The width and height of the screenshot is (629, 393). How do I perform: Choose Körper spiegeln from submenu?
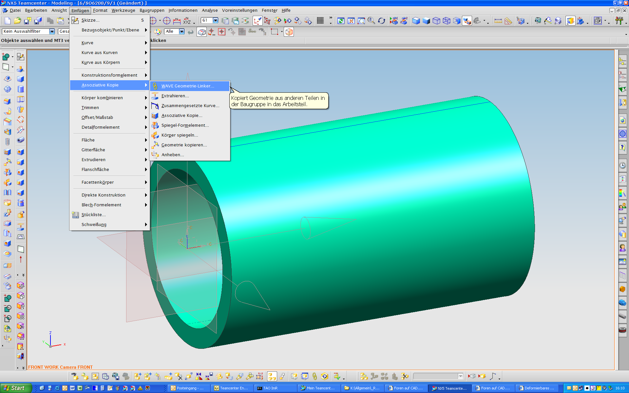tap(180, 135)
